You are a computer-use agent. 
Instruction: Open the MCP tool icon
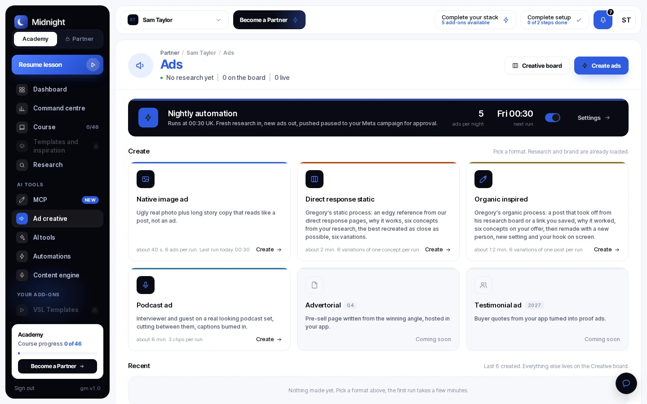click(22, 200)
